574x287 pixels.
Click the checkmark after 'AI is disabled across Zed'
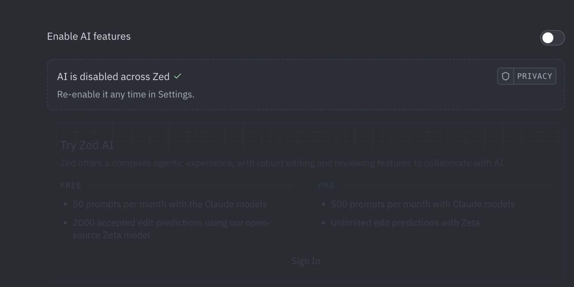[178, 76]
